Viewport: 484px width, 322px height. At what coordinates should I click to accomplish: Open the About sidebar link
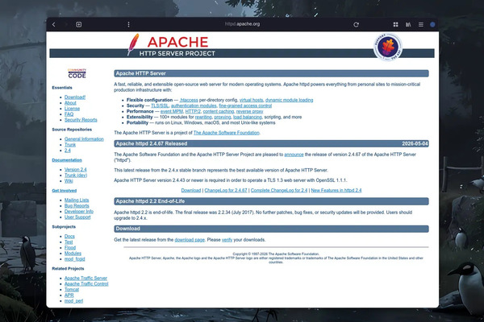click(70, 103)
